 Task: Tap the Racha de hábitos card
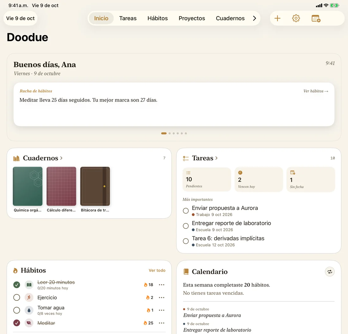pos(174,104)
